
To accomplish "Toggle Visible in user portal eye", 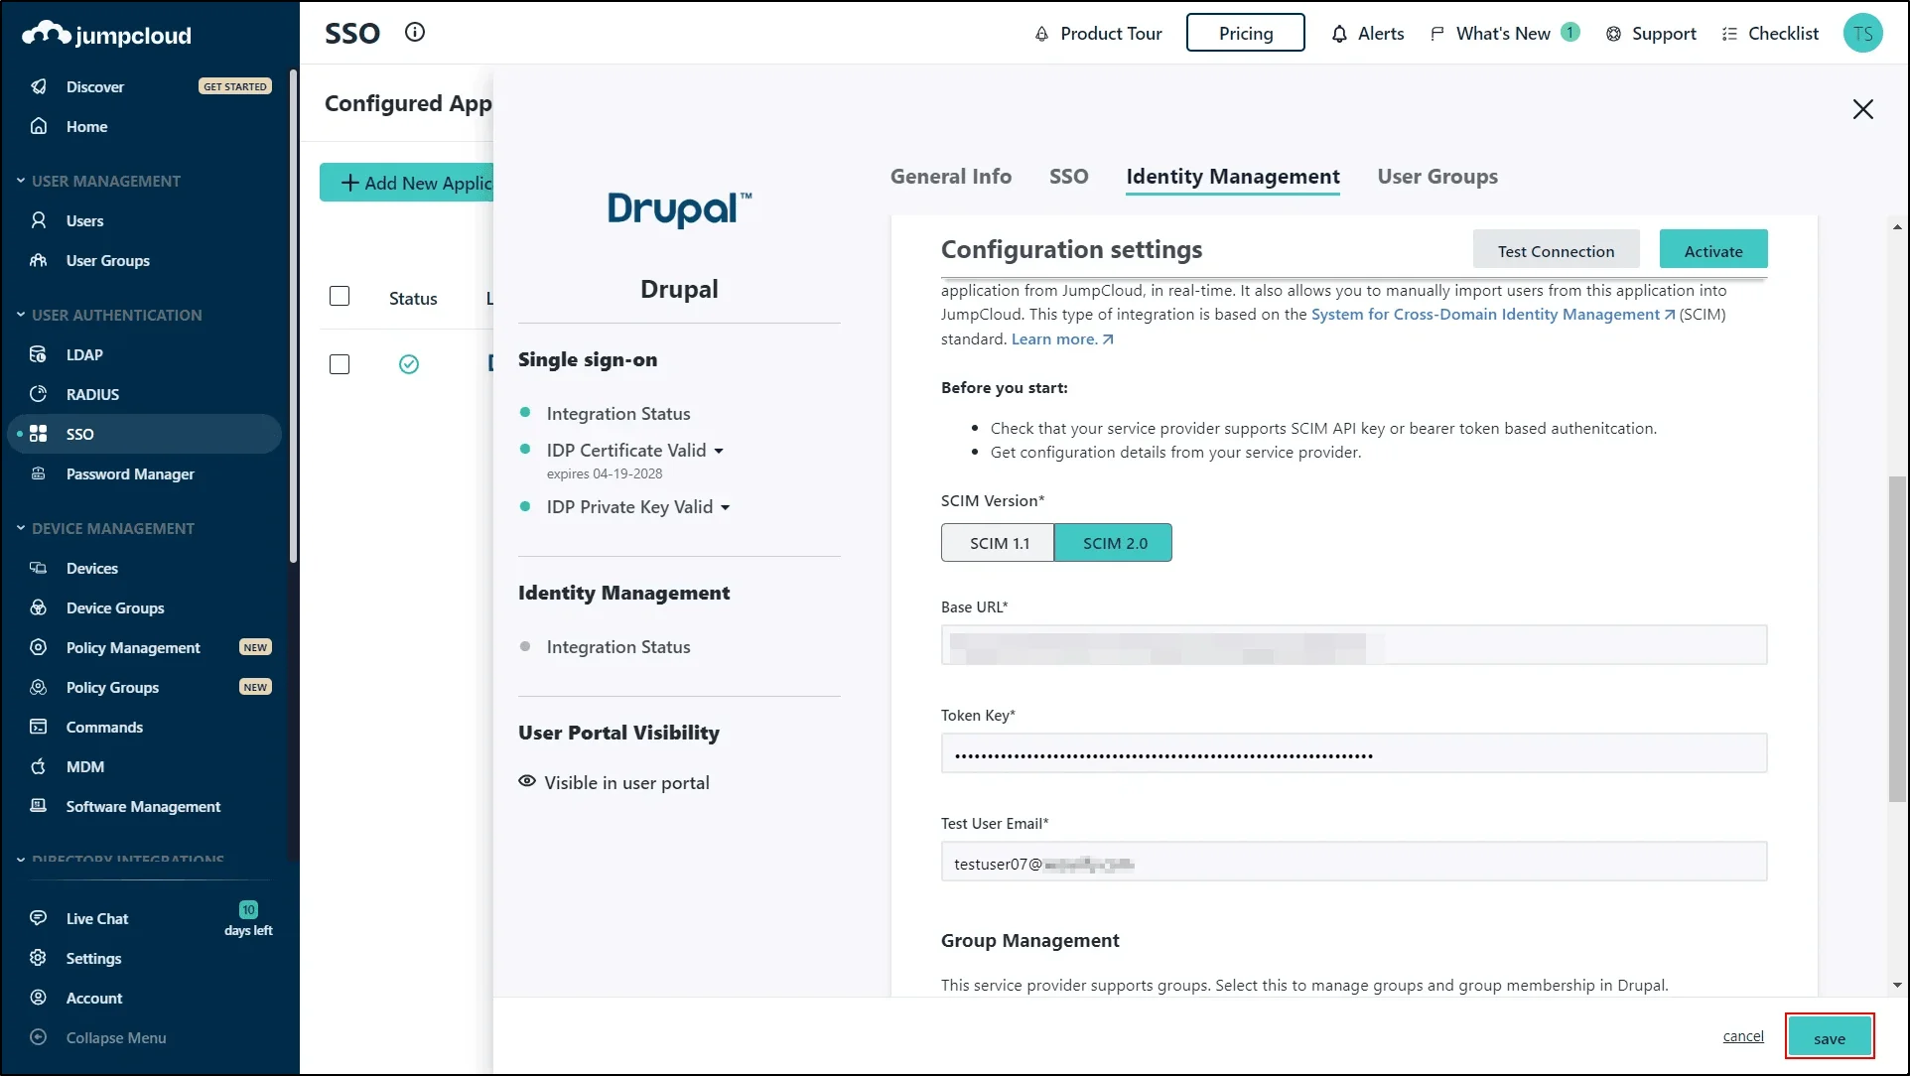I will click(x=527, y=781).
